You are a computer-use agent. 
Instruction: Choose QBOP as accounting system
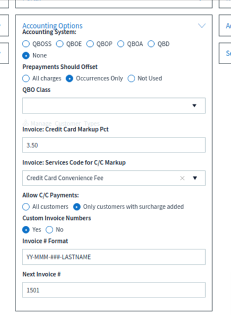pos(90,44)
